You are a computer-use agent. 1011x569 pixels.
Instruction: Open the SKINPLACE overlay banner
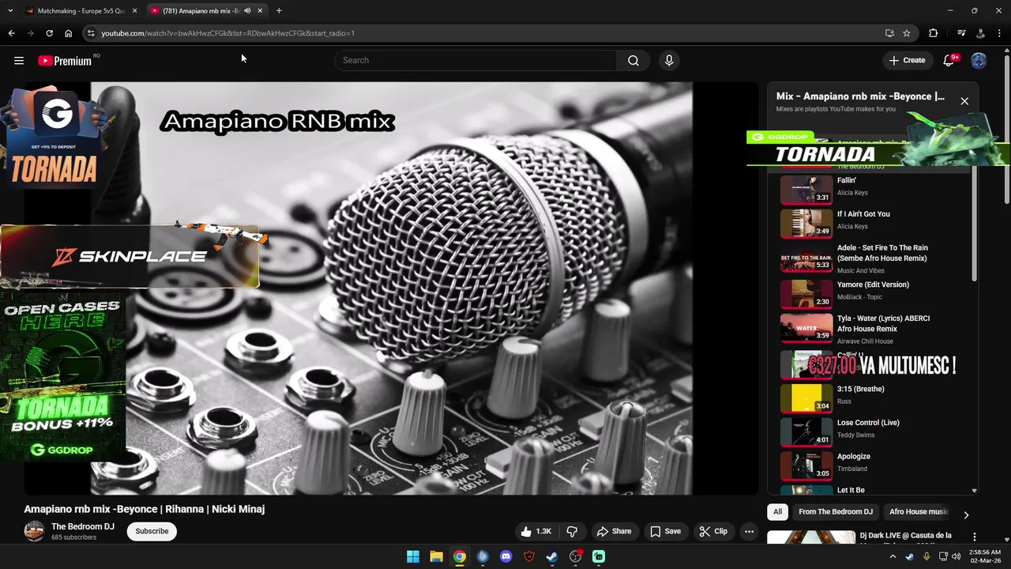pyautogui.click(x=130, y=256)
